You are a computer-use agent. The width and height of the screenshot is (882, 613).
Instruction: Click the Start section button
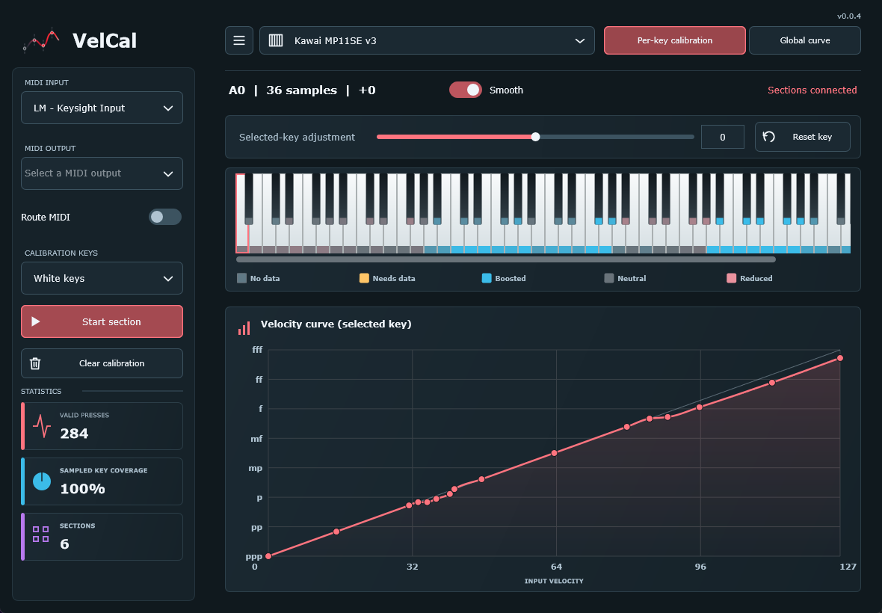point(102,321)
